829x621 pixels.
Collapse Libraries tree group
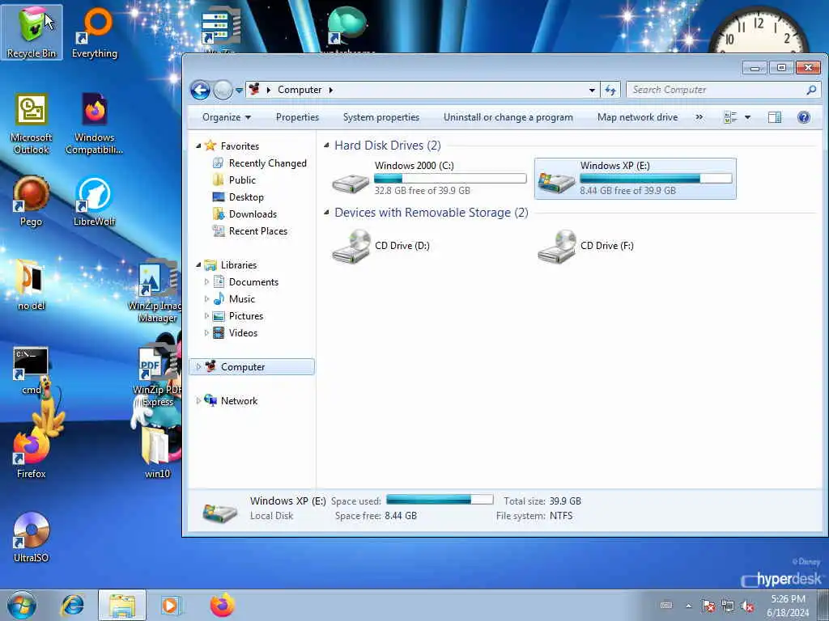199,264
